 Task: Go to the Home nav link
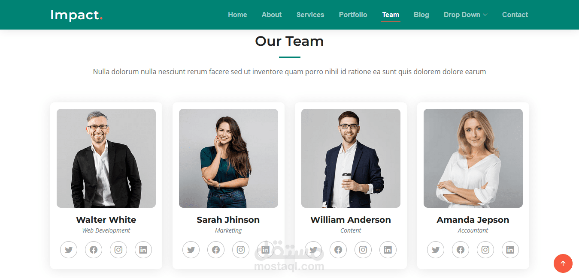coord(237,15)
